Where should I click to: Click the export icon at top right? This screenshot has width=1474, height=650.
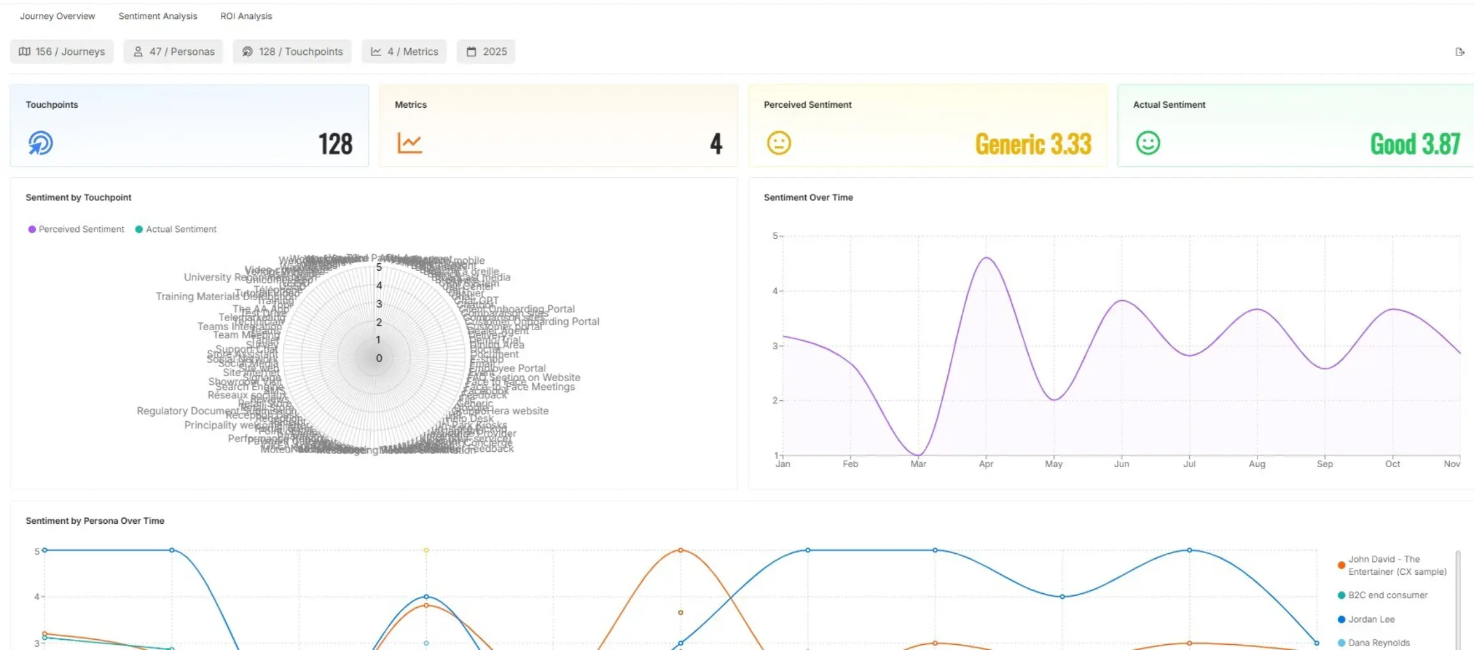tap(1460, 52)
